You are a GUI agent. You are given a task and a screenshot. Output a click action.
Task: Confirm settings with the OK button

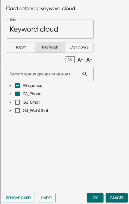(95, 198)
